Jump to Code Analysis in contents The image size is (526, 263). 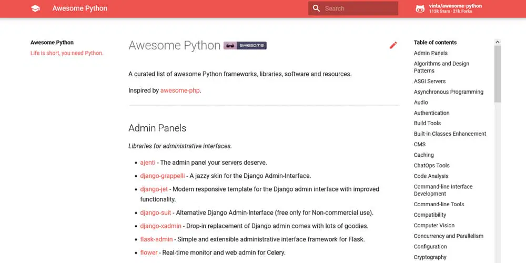[431, 176]
